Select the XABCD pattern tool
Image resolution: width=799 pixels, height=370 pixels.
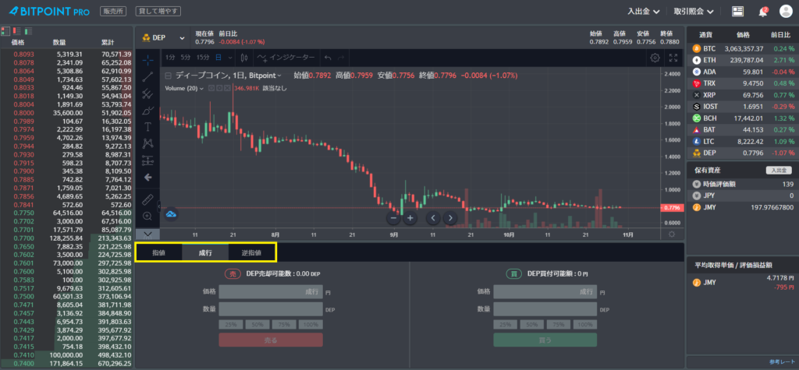147,143
